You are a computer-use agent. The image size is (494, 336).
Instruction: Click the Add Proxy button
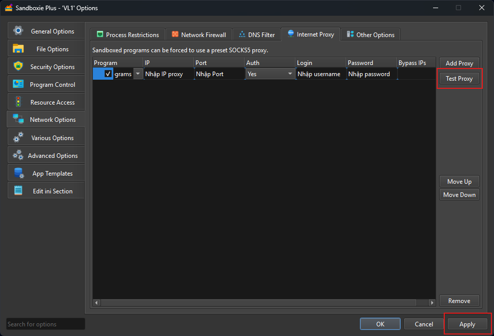click(x=459, y=63)
